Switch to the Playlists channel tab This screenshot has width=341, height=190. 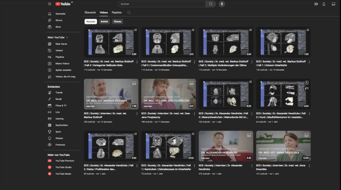(116, 12)
